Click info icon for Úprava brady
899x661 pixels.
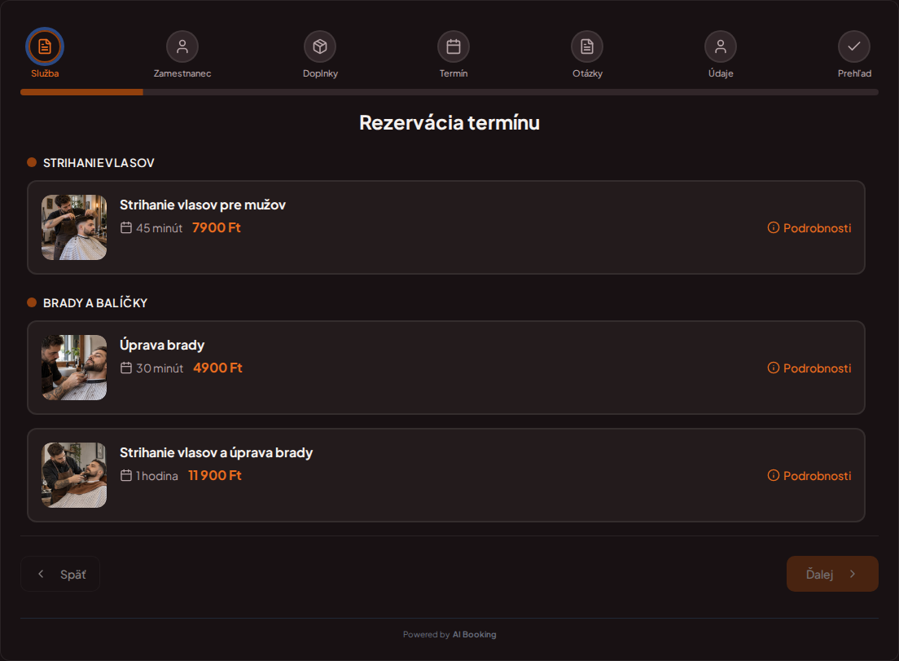[x=774, y=368]
